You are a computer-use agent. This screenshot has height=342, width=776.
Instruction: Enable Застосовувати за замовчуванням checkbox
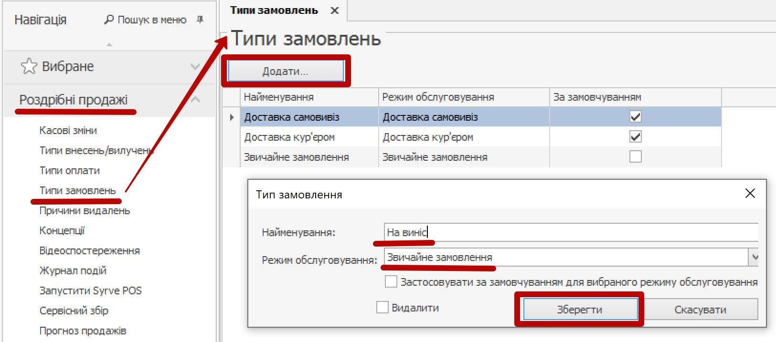pos(391,282)
